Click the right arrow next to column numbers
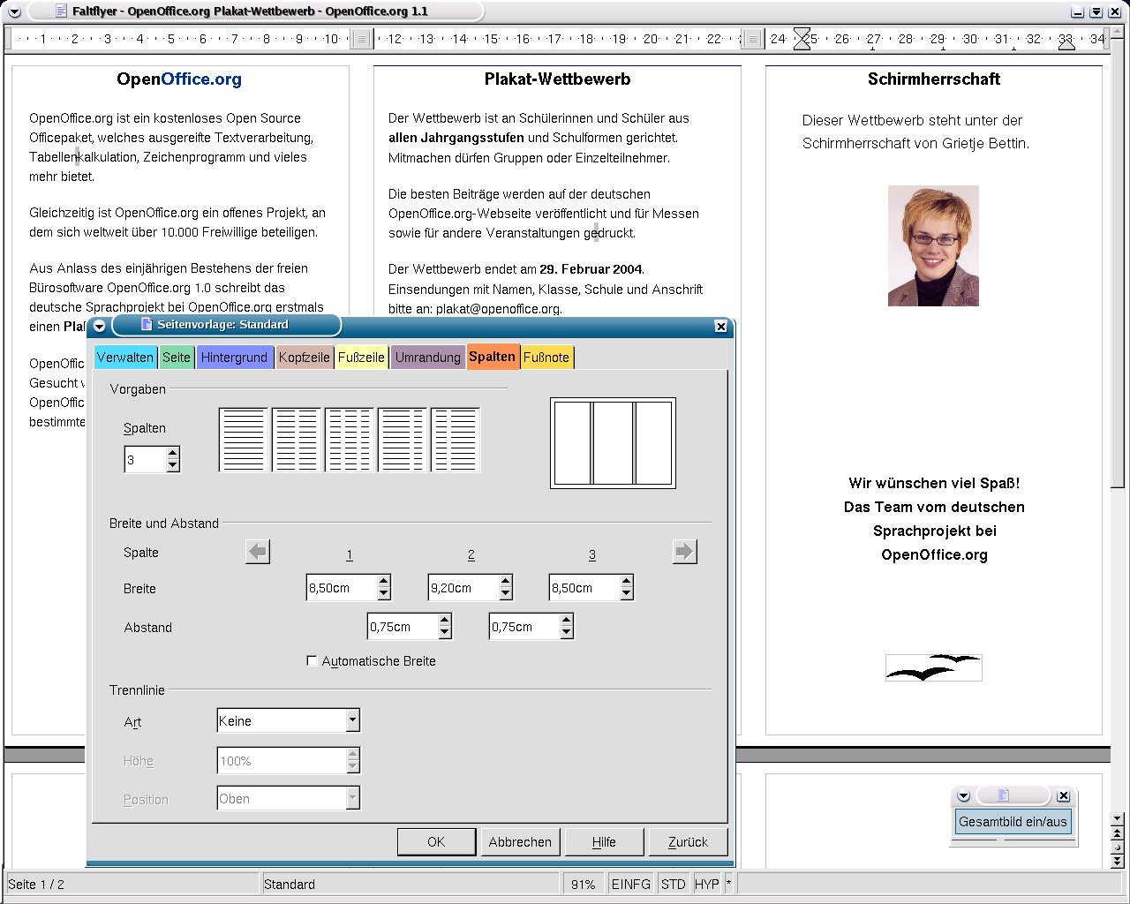1130x904 pixels. [684, 552]
